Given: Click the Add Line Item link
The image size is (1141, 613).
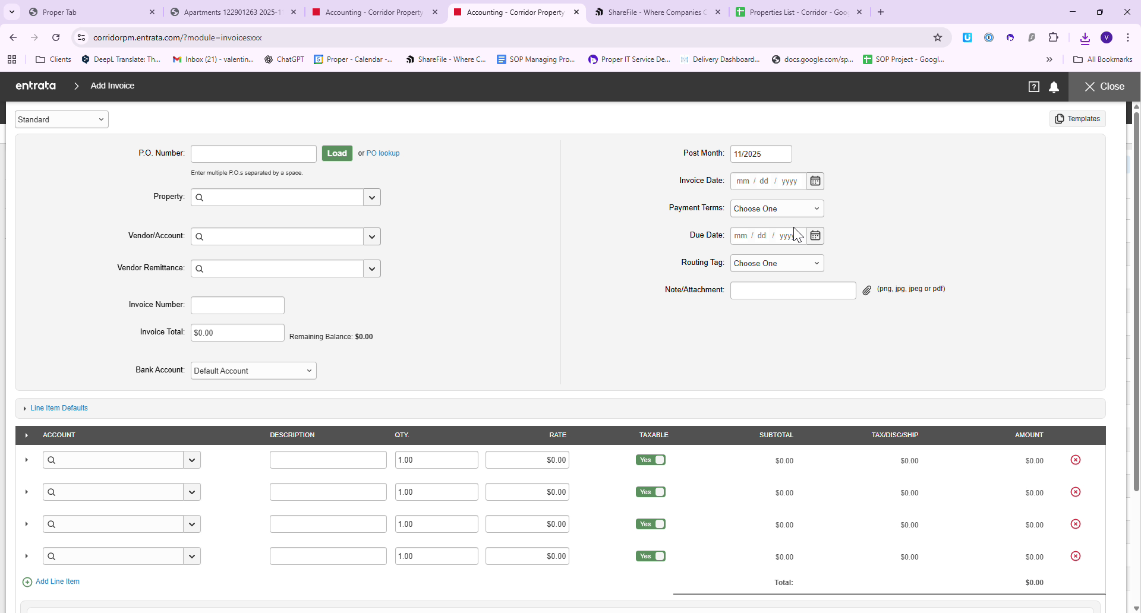Looking at the screenshot, I should 58,582.
